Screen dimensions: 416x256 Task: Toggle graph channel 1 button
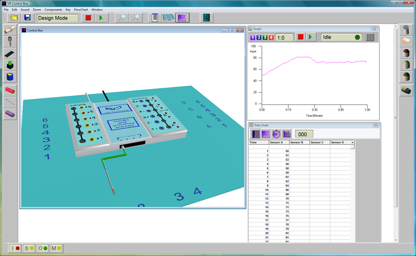click(253, 38)
